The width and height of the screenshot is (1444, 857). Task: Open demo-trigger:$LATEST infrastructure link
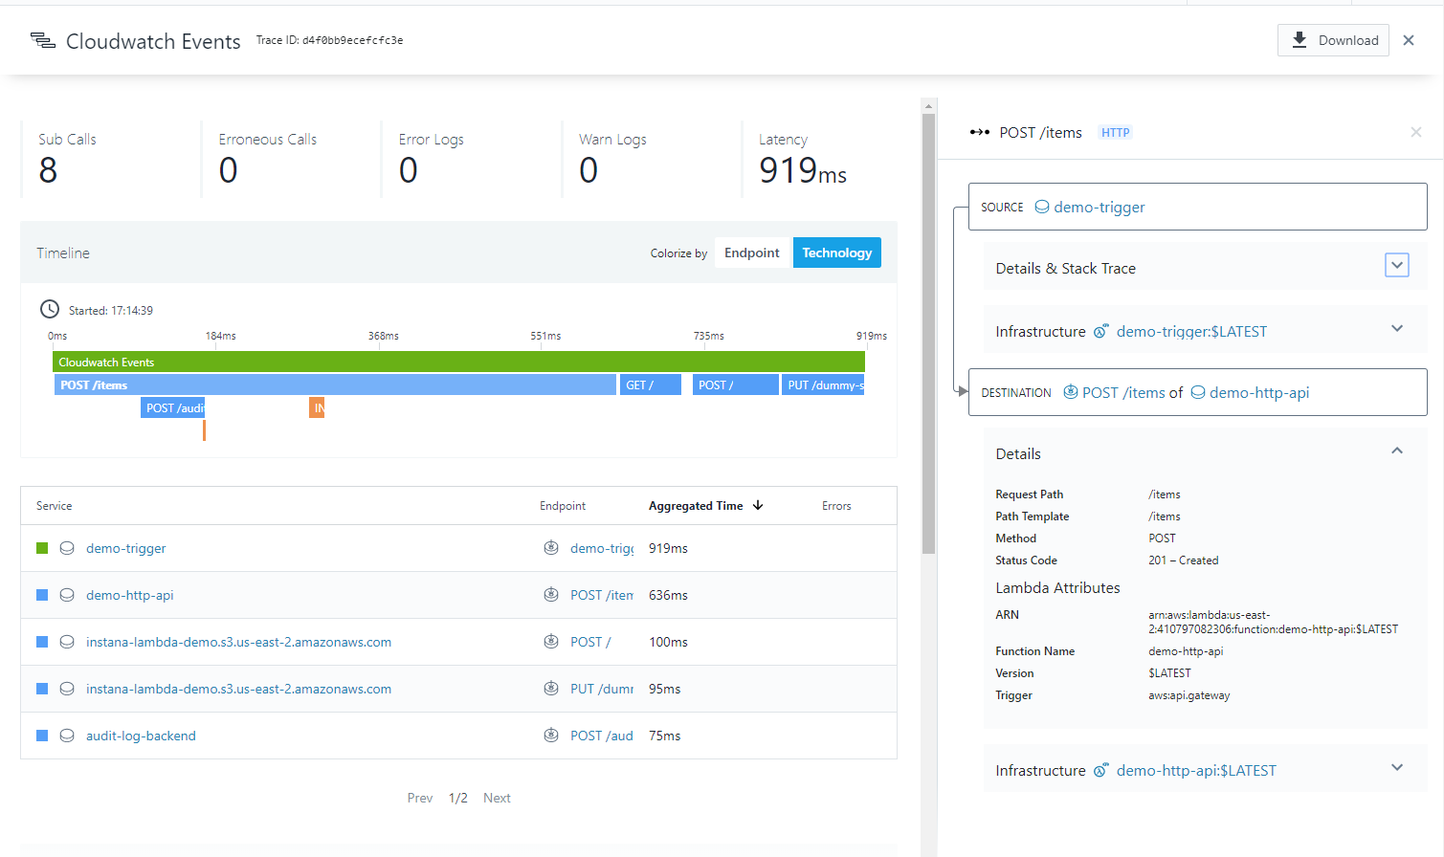tap(1191, 331)
